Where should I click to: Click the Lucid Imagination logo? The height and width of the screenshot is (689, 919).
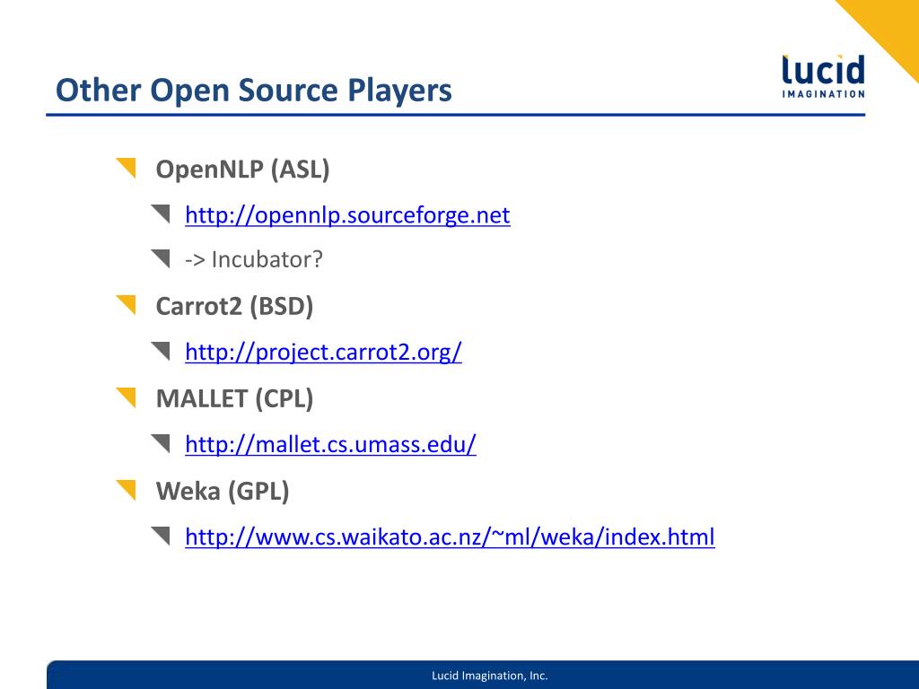point(823,76)
